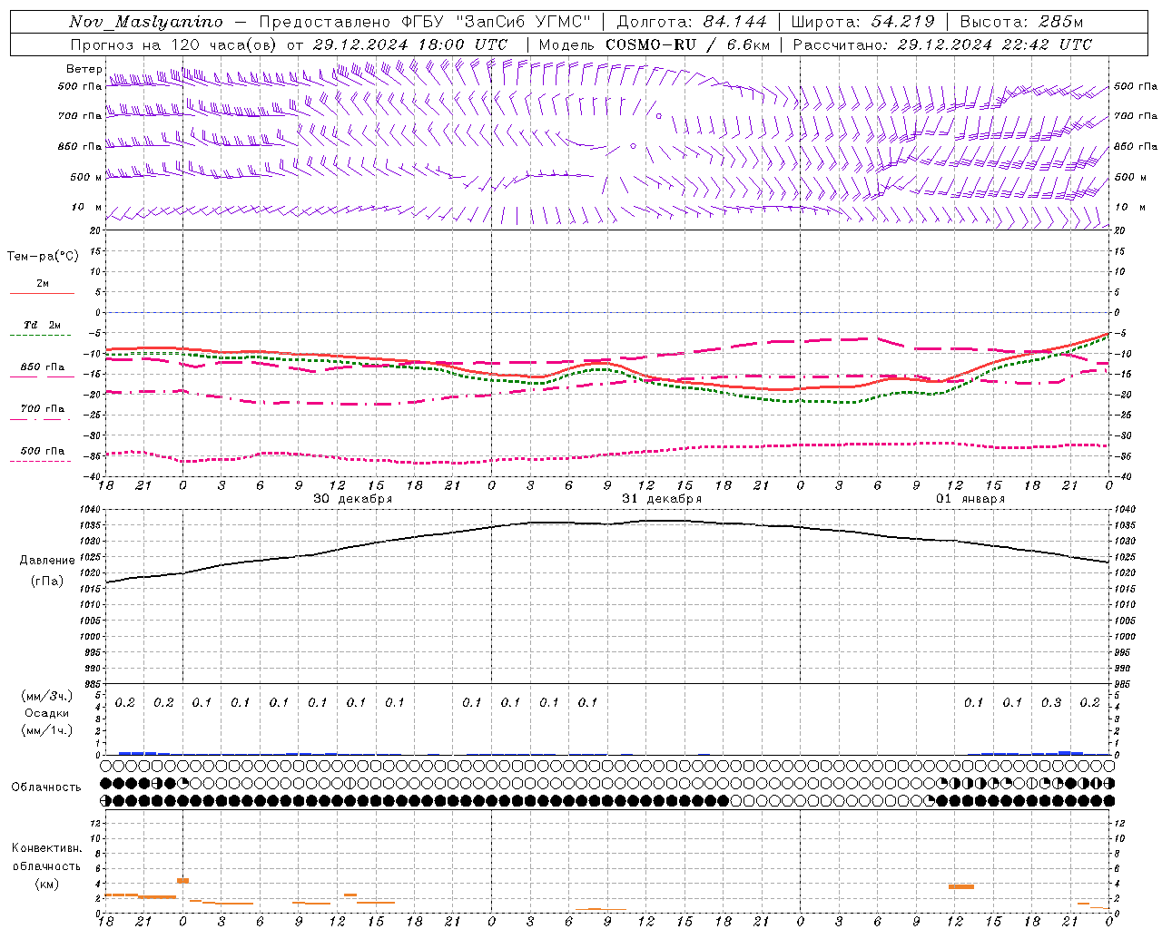This screenshot has height=929, width=1162.
Task: Select the "31 декабря" date label
Action: [x=661, y=499]
